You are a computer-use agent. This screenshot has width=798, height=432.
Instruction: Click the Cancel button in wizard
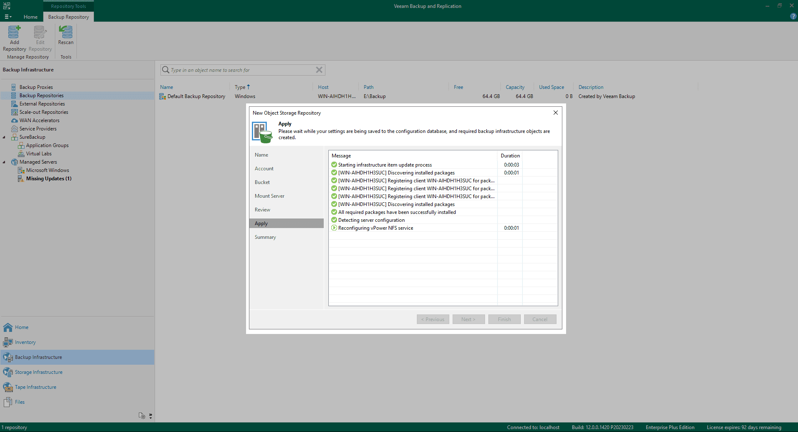(539, 319)
